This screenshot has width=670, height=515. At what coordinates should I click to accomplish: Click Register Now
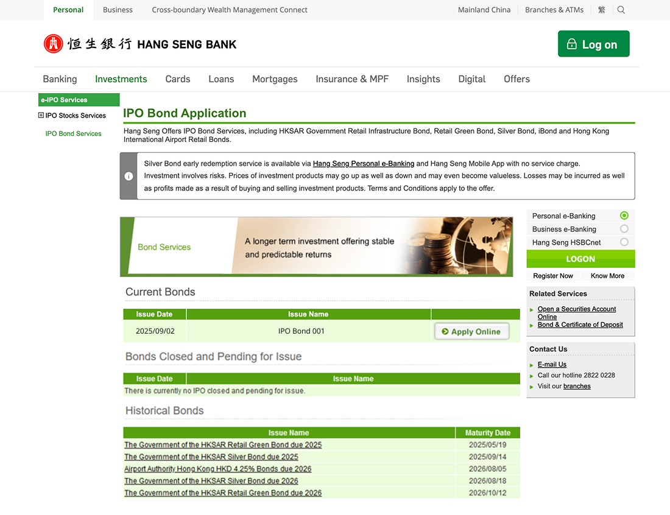[553, 276]
